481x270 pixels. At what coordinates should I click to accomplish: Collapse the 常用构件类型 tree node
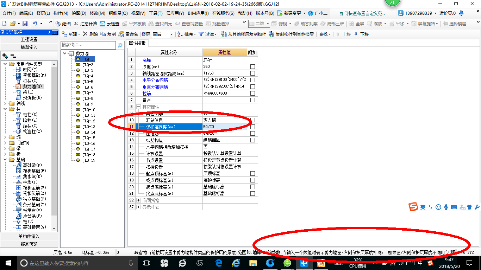tap(5, 64)
